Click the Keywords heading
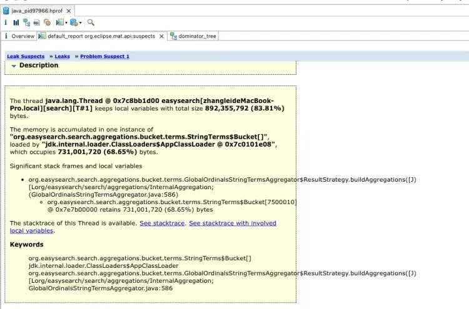 pyautogui.click(x=27, y=245)
